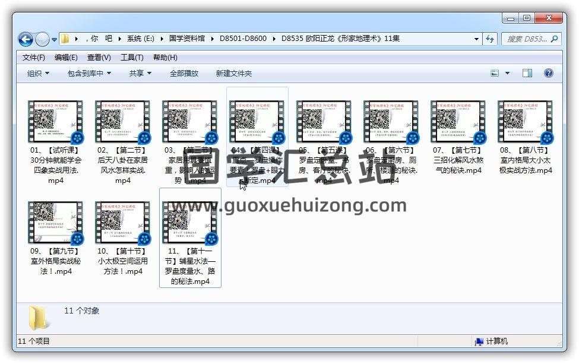Expand the 组织 dropdown

pos(38,74)
